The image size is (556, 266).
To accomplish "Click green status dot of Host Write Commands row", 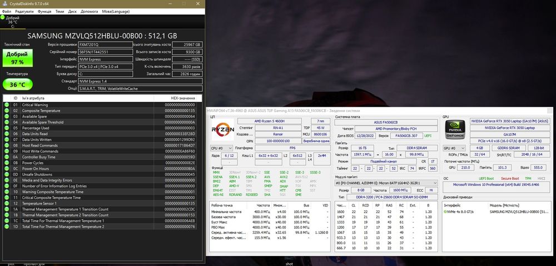I will 6,151.
